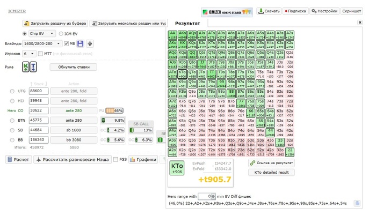
Task: Click the SB stack field 44684
Action: [x=39, y=130]
